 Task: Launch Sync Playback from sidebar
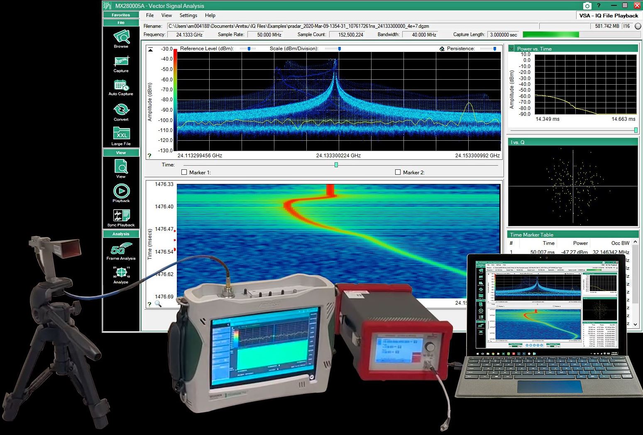(121, 216)
